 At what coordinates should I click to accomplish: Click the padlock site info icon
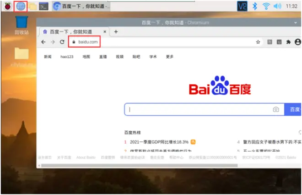[x=74, y=42]
